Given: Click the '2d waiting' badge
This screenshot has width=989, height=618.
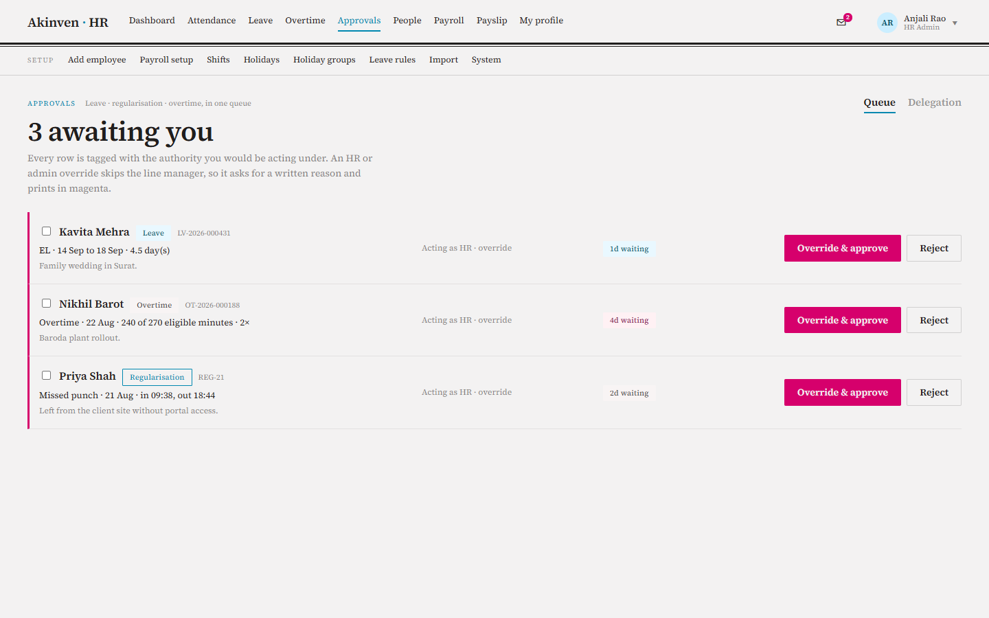Looking at the screenshot, I should point(629,393).
